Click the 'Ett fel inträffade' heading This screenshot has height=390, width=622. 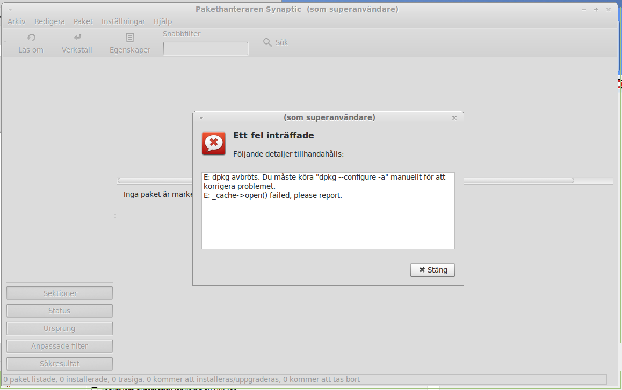click(x=273, y=136)
